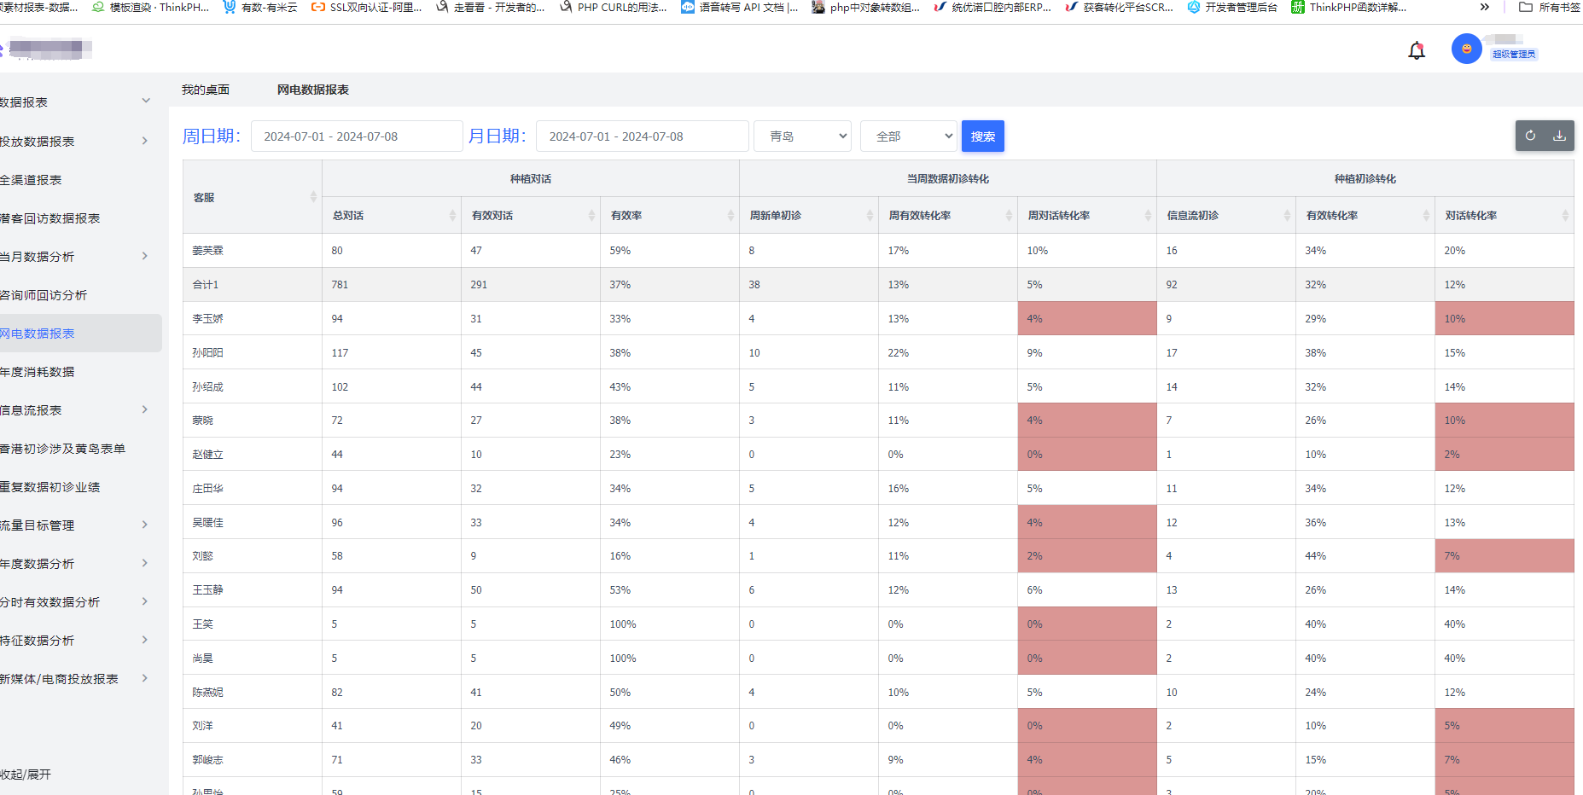
Task: Sort by 对话转化率 column arrows
Action: point(1565,216)
